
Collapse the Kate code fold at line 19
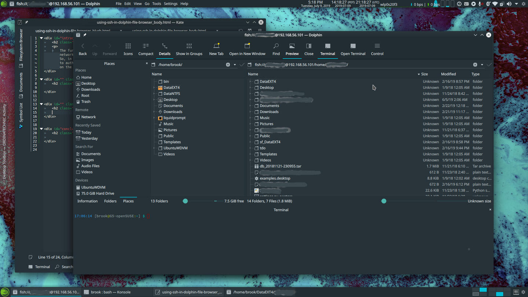coord(41,129)
